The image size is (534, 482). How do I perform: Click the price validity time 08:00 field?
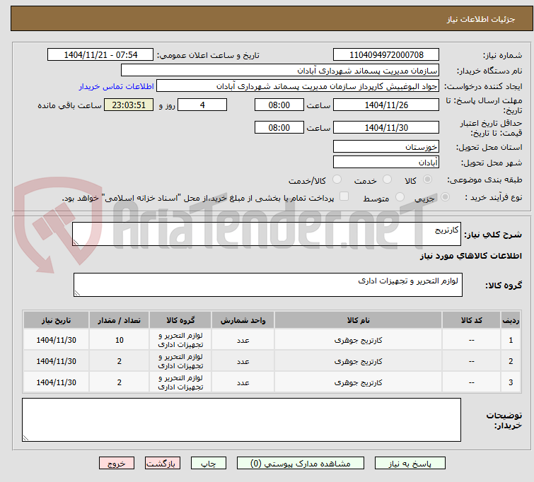click(x=279, y=128)
